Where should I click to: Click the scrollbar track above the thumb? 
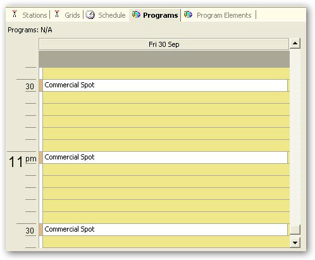coord(295,137)
